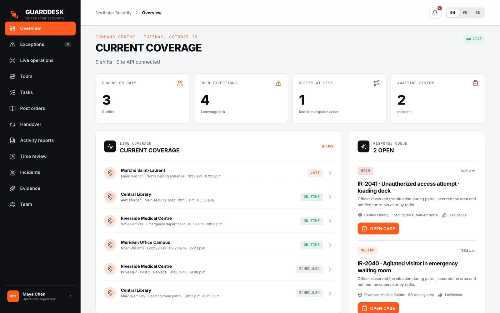Click the Shifts at risk route icon

tap(377, 83)
